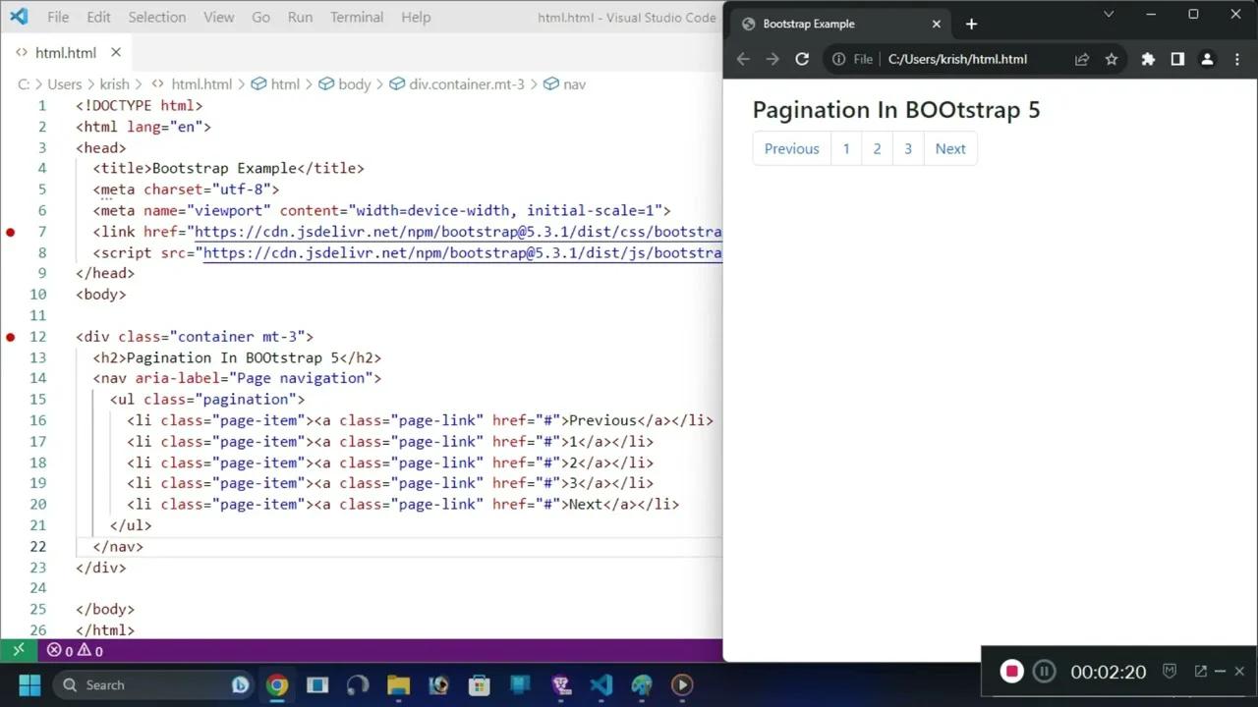Open Chrome's Extensions puzzle icon
Viewport: 1258px width, 707px height.
(1148, 59)
